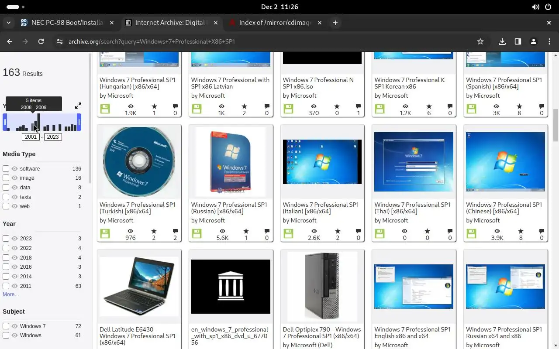Click views eye icon on Korean card

(405, 106)
